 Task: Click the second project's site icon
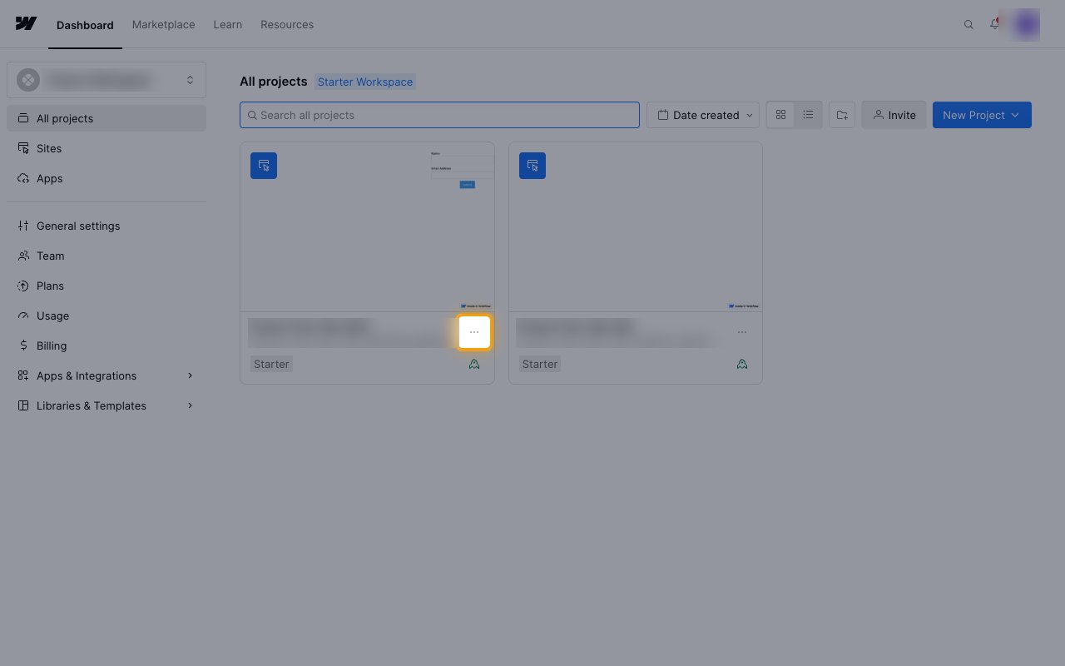click(x=532, y=165)
